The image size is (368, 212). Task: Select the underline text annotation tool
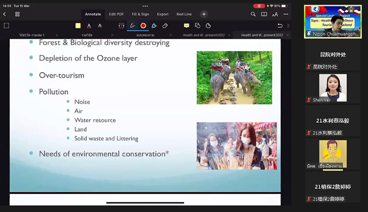click(89, 26)
